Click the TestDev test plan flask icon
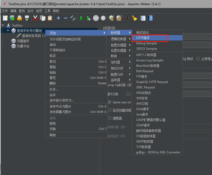Image resolution: width=212 pixels, height=175 pixels. [x=8, y=25]
